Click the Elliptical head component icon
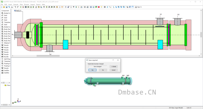 click(2, 43)
